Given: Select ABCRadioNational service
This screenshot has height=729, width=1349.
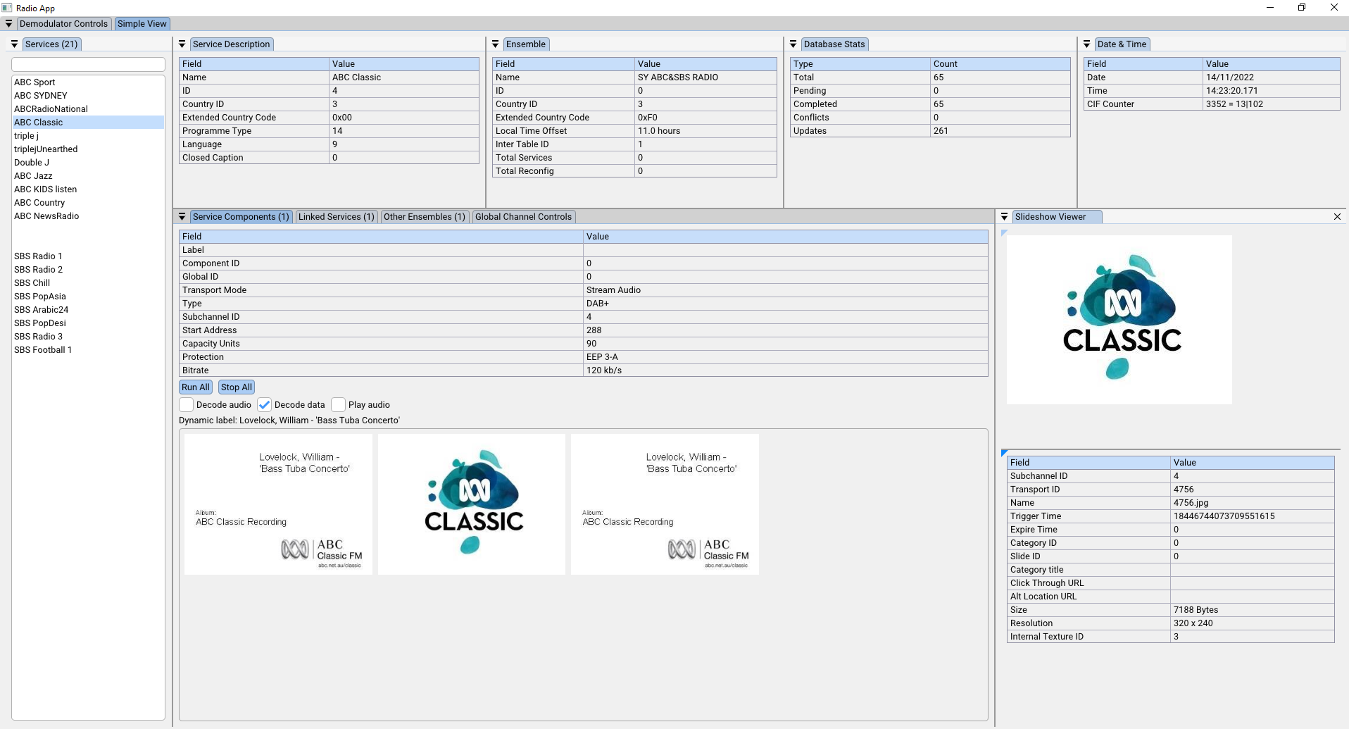Looking at the screenshot, I should pyautogui.click(x=88, y=109).
